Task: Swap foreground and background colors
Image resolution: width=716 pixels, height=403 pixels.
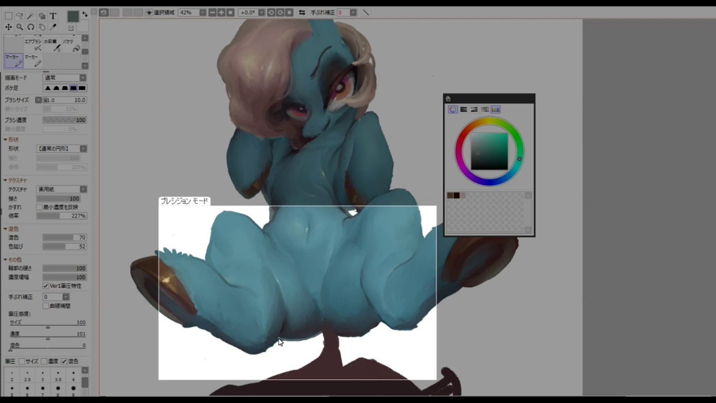Action: click(x=85, y=15)
